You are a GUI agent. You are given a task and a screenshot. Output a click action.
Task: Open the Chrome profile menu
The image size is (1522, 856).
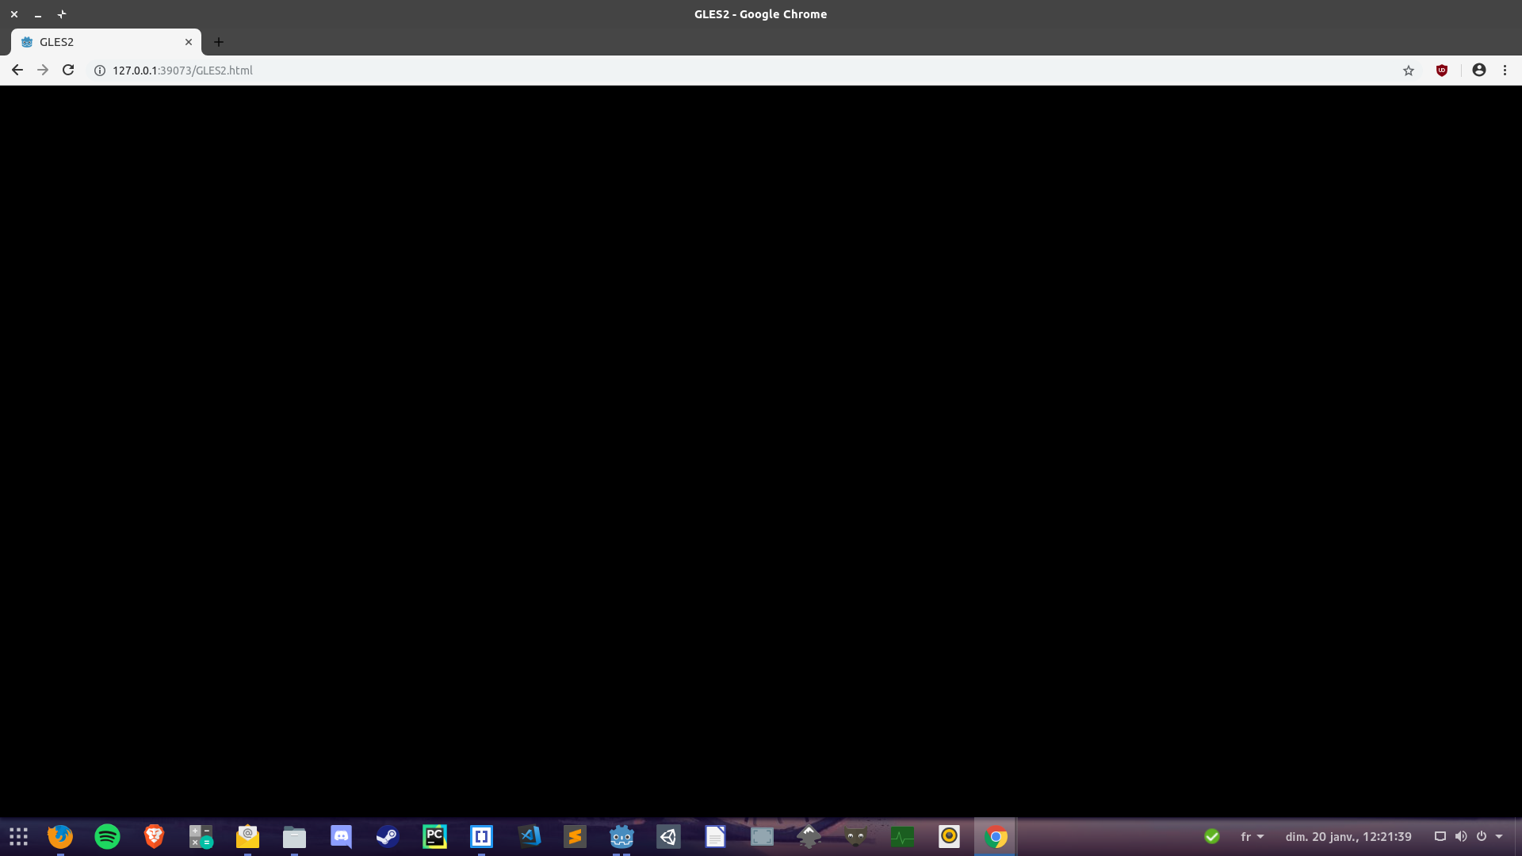(1478, 70)
